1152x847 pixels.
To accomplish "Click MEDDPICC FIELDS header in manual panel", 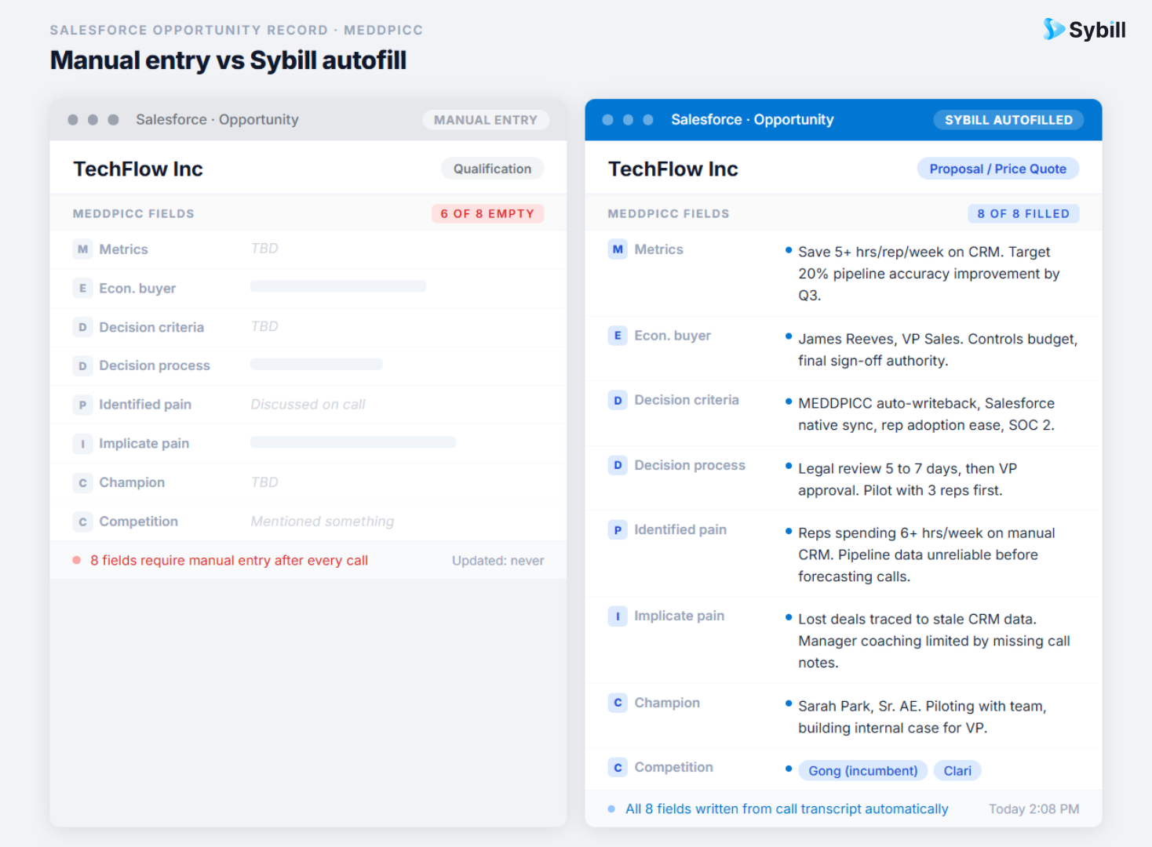I will [133, 213].
